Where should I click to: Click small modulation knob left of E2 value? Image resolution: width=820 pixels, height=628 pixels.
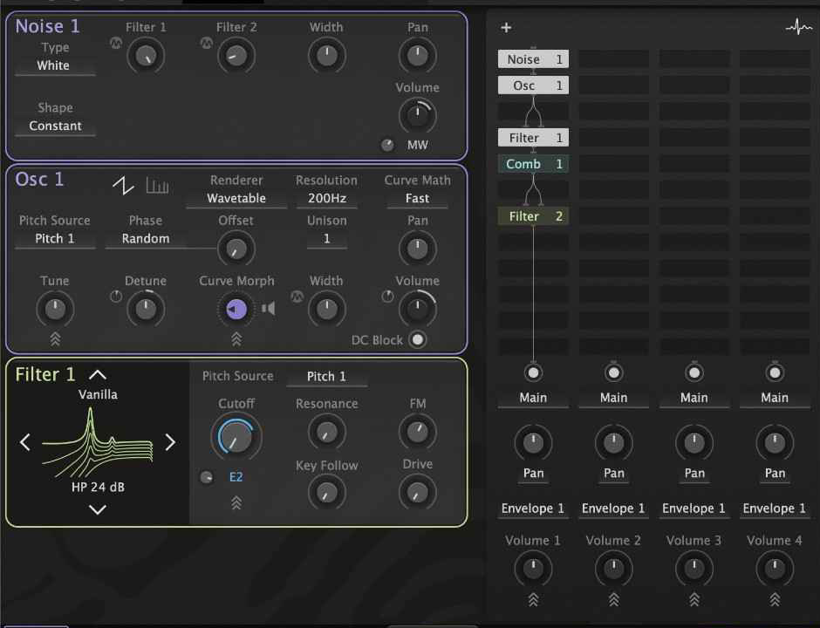(x=207, y=477)
